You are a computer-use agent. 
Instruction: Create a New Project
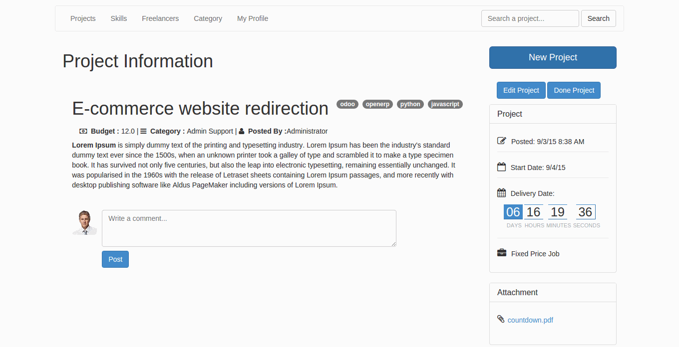[553, 57]
